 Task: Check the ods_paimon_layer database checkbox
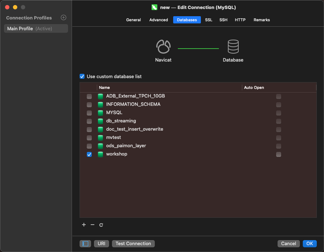(89, 146)
